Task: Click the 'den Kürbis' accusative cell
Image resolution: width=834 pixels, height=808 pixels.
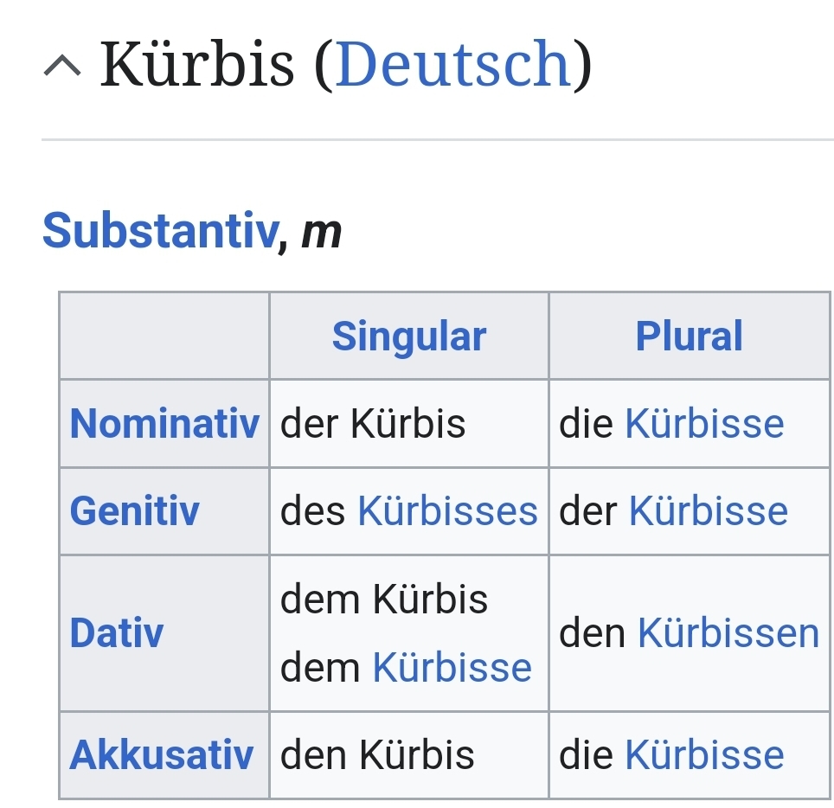Action: (377, 755)
